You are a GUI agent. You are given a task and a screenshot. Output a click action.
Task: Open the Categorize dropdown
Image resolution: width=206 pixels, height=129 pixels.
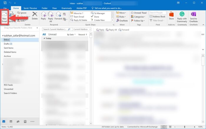138,17
